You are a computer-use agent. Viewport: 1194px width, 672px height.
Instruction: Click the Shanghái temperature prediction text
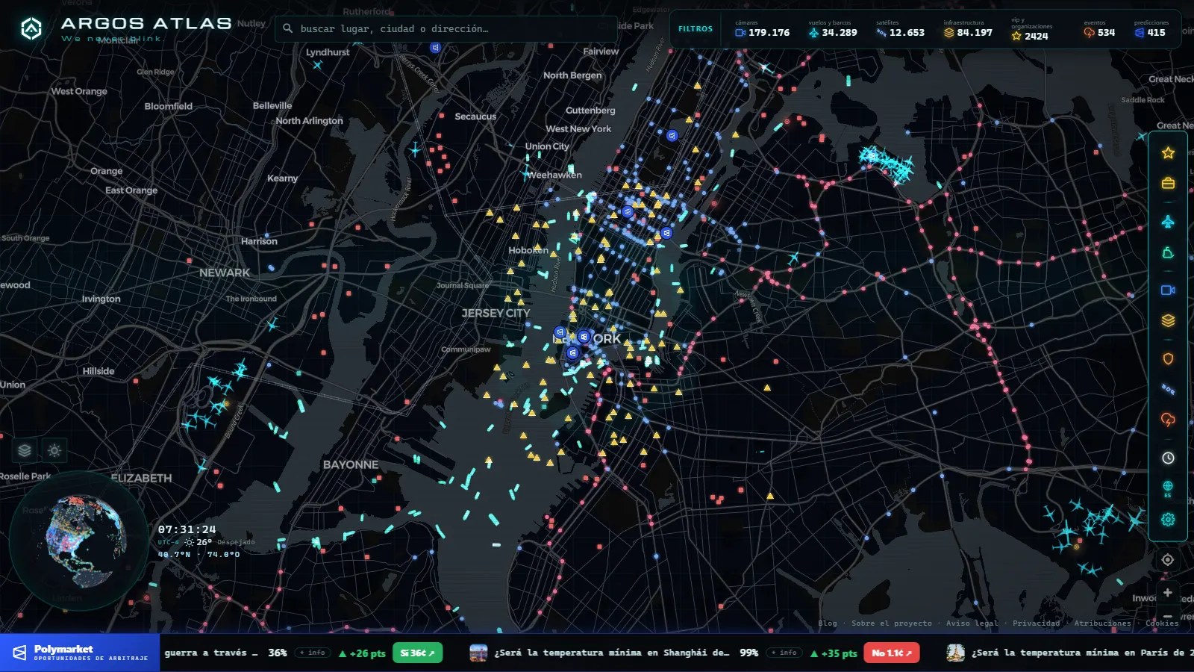coord(611,653)
